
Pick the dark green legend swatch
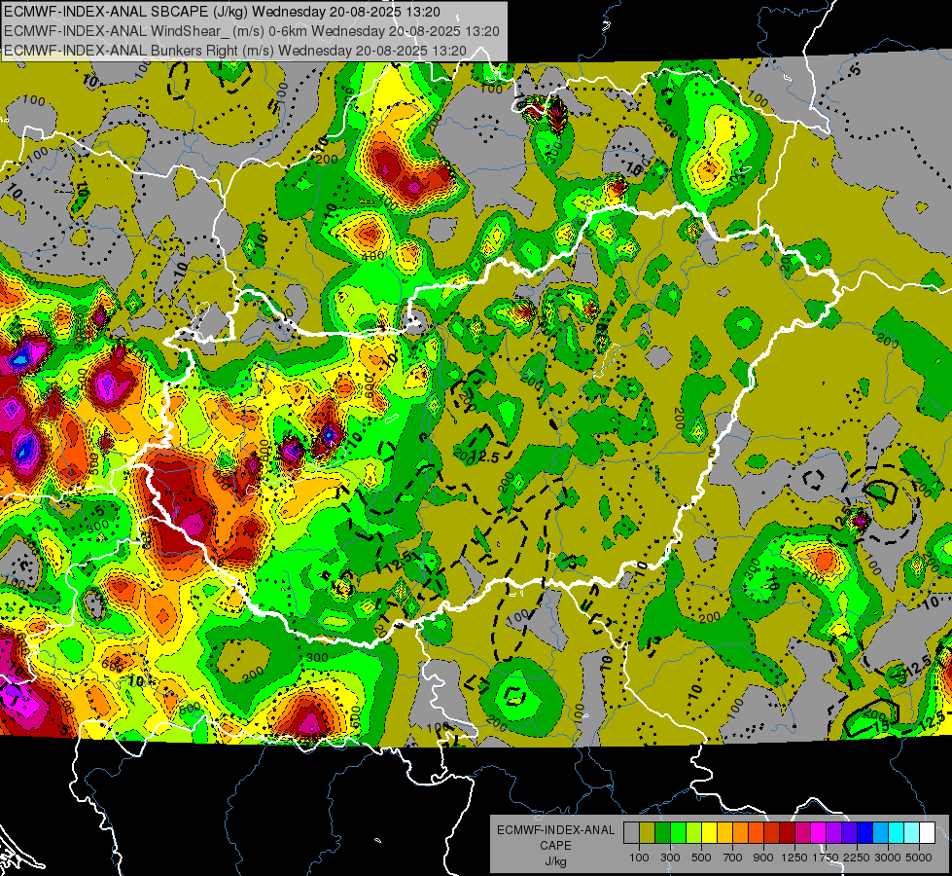point(662,833)
